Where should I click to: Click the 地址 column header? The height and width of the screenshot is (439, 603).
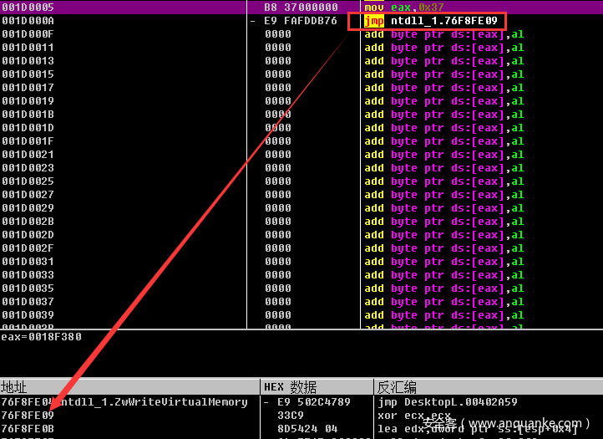point(14,387)
